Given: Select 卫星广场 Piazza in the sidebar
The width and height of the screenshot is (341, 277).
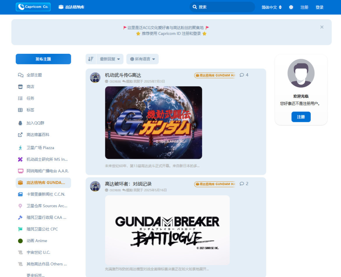Looking at the screenshot, I should [x=40, y=148].
